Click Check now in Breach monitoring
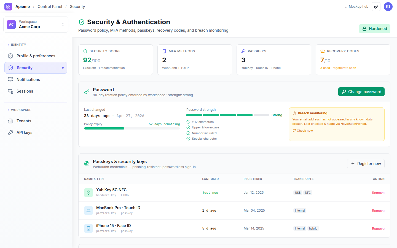 click(303, 131)
